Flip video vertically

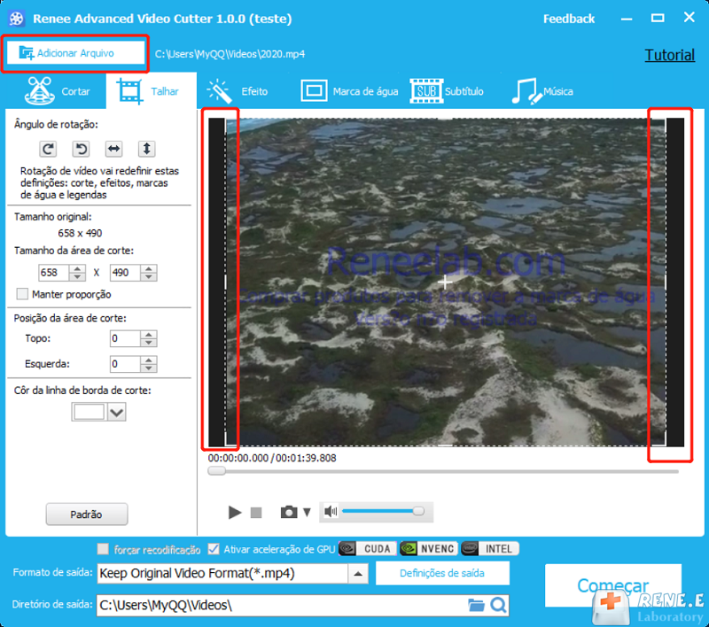click(146, 149)
